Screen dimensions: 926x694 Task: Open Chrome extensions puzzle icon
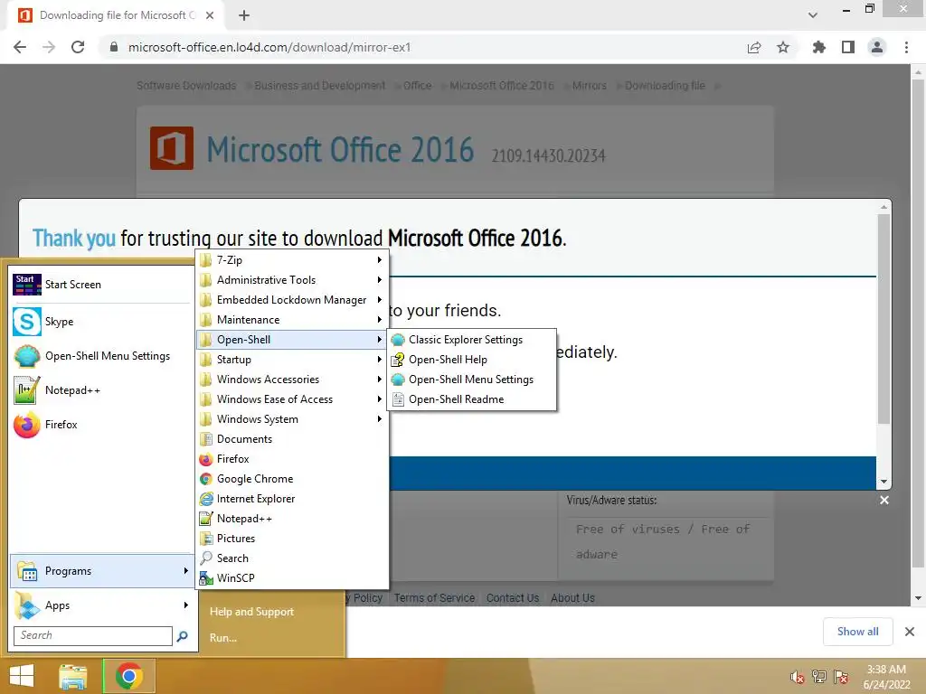pyautogui.click(x=818, y=47)
